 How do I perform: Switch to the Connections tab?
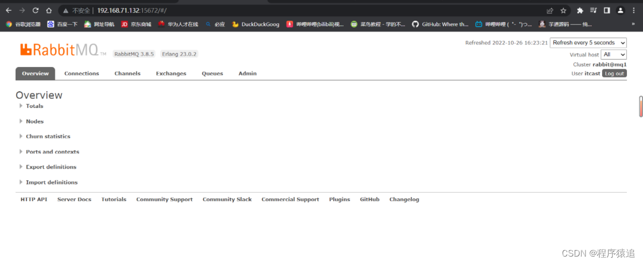click(82, 74)
